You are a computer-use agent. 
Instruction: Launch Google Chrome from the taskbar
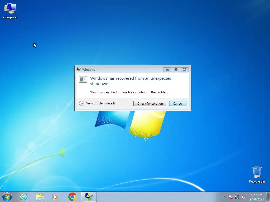pos(72,197)
